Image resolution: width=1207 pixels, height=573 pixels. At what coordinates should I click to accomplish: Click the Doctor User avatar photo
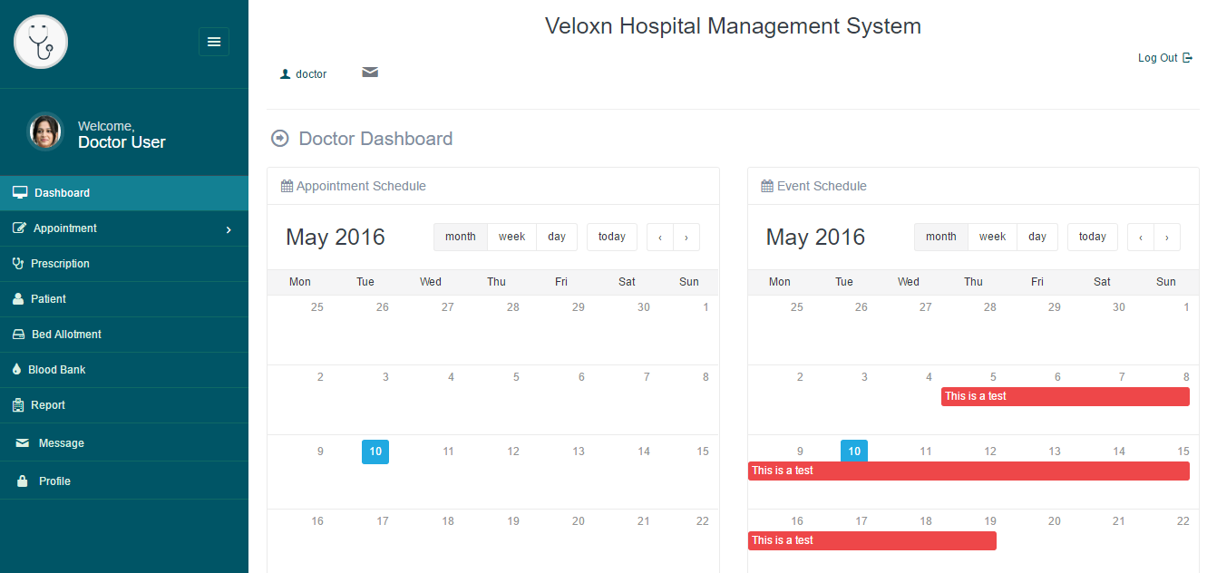45,131
